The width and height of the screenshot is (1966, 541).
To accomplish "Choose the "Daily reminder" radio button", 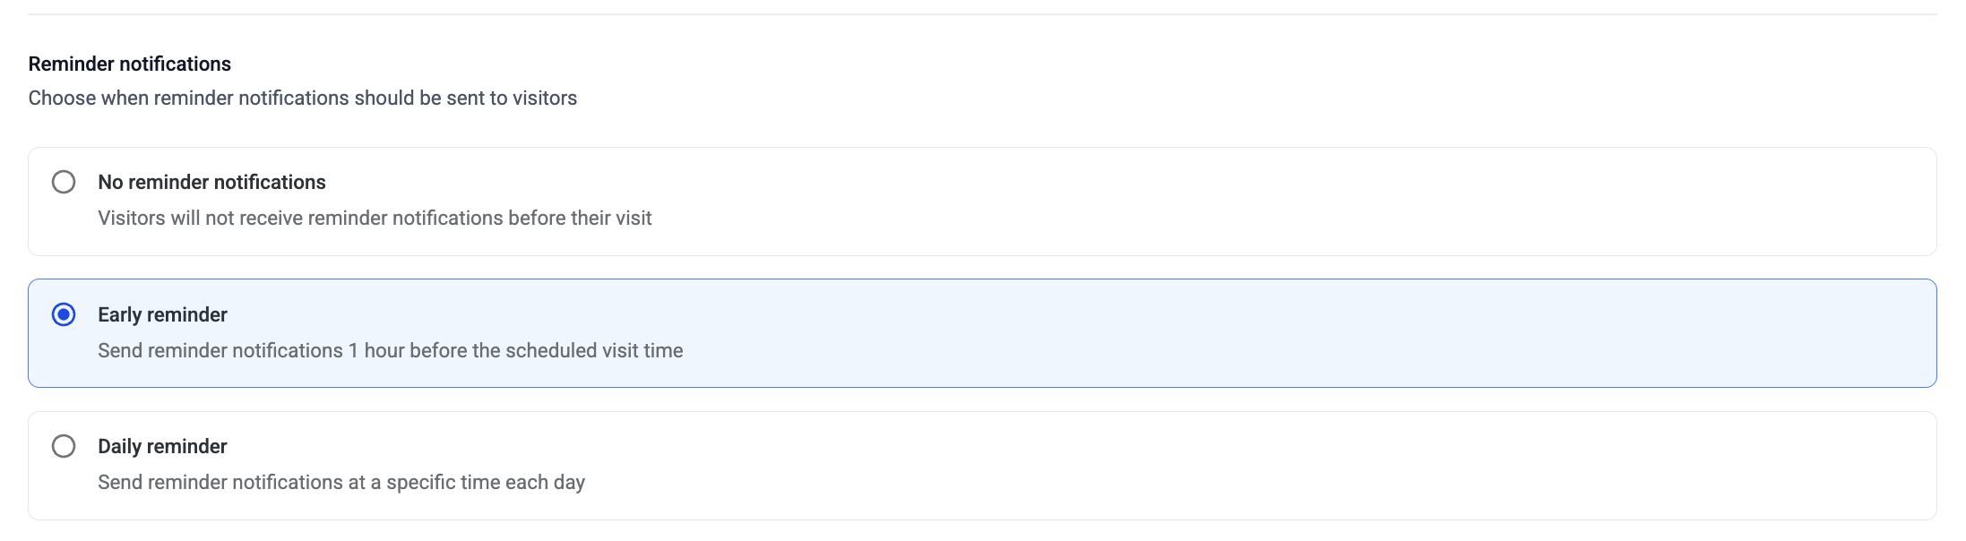I will tap(64, 446).
